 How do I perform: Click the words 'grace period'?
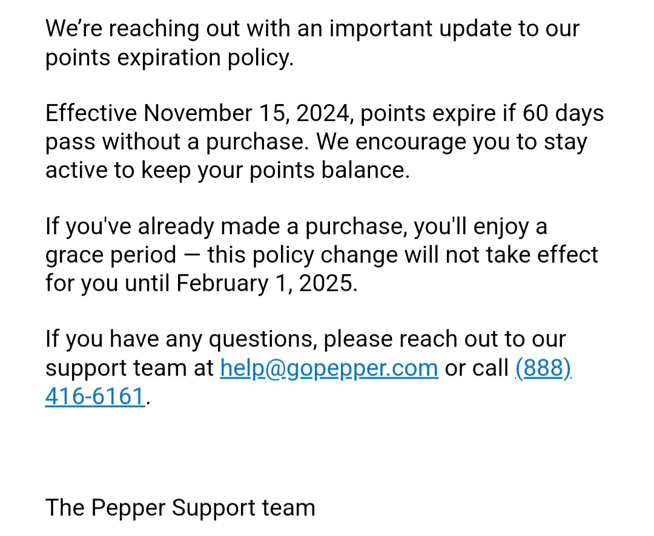pos(111,255)
